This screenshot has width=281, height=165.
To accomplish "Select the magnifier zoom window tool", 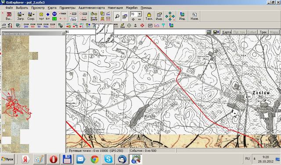I will [117, 16].
